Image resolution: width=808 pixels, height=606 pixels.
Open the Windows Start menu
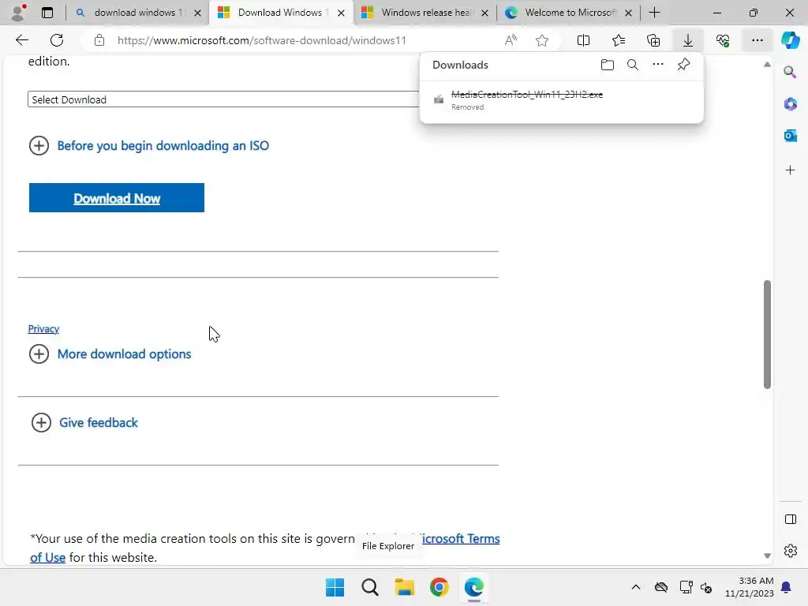pyautogui.click(x=335, y=587)
